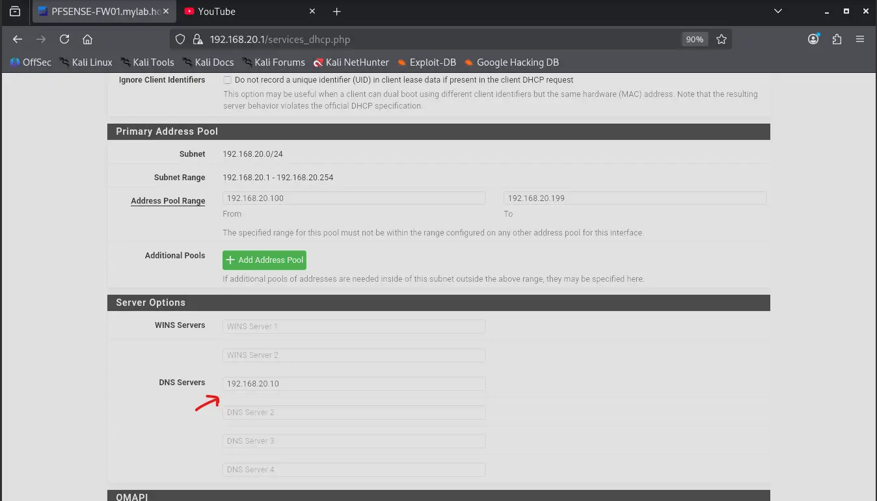Open the Kali Forums bookmark

tap(274, 62)
